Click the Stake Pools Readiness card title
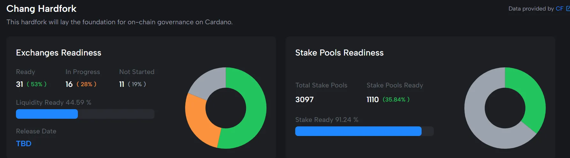 (x=339, y=53)
